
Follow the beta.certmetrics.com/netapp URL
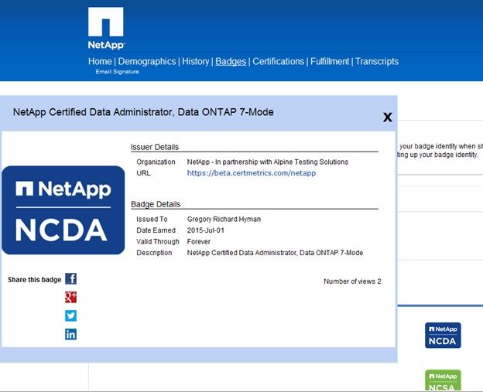pos(252,173)
